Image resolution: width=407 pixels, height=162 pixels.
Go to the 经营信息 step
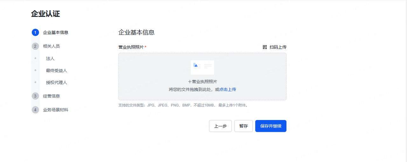tap(52, 96)
